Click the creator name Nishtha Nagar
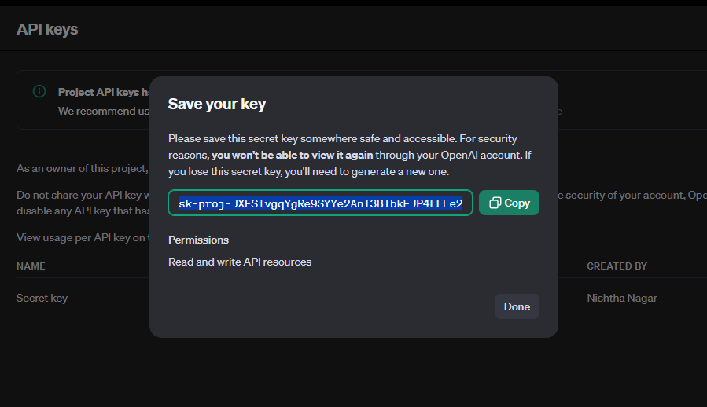The height and width of the screenshot is (407, 707). [x=622, y=298]
